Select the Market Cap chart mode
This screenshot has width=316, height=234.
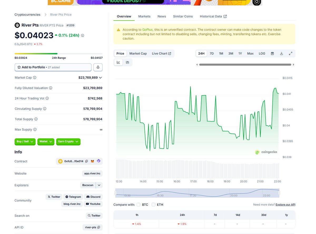[x=138, y=53]
